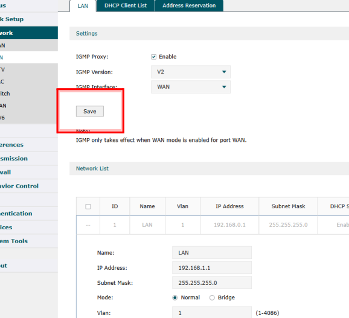Screen dimensions: 349x318
Task: Select the Normal mode radio button
Action: tap(175, 297)
